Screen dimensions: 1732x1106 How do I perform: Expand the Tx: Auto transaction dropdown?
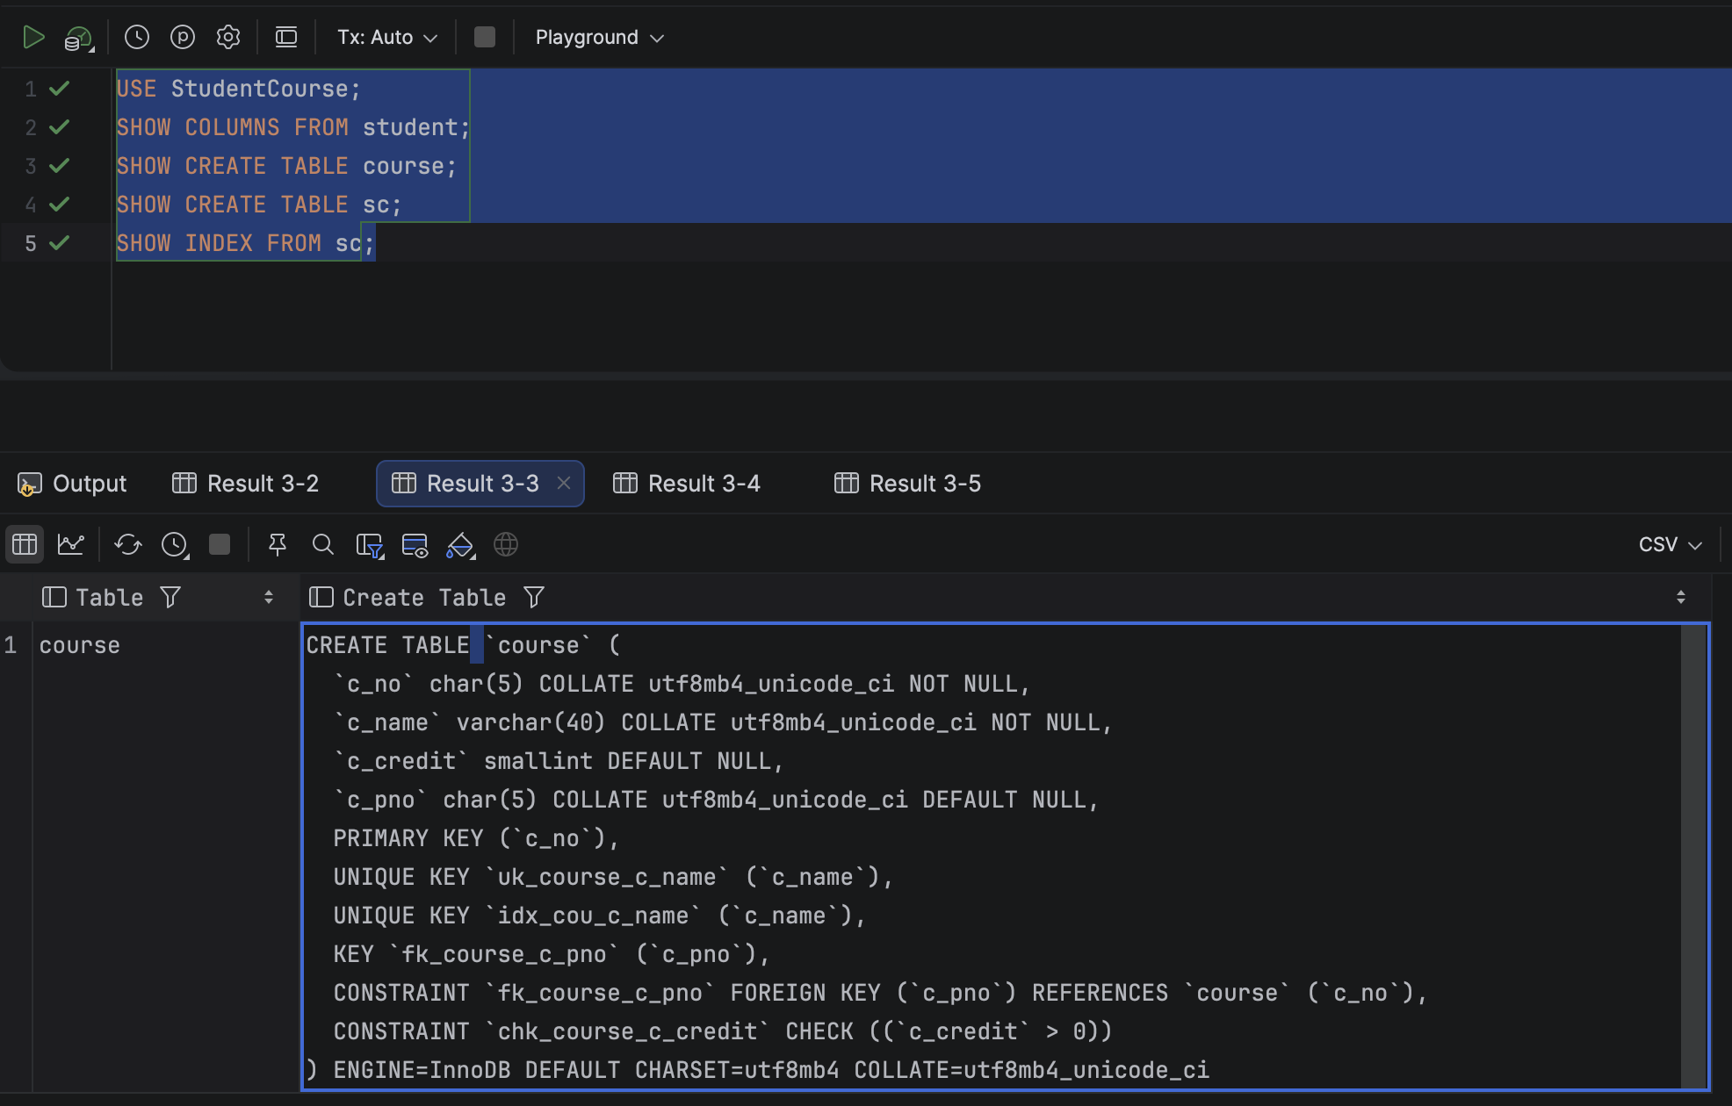[x=387, y=37]
